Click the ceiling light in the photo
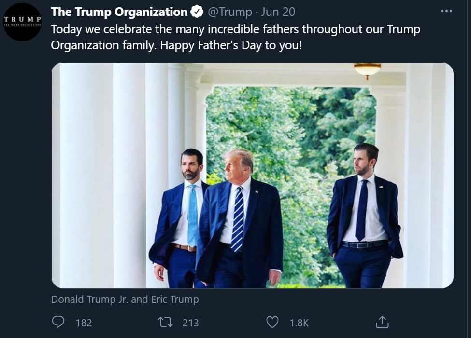The image size is (471, 338). 367,70
